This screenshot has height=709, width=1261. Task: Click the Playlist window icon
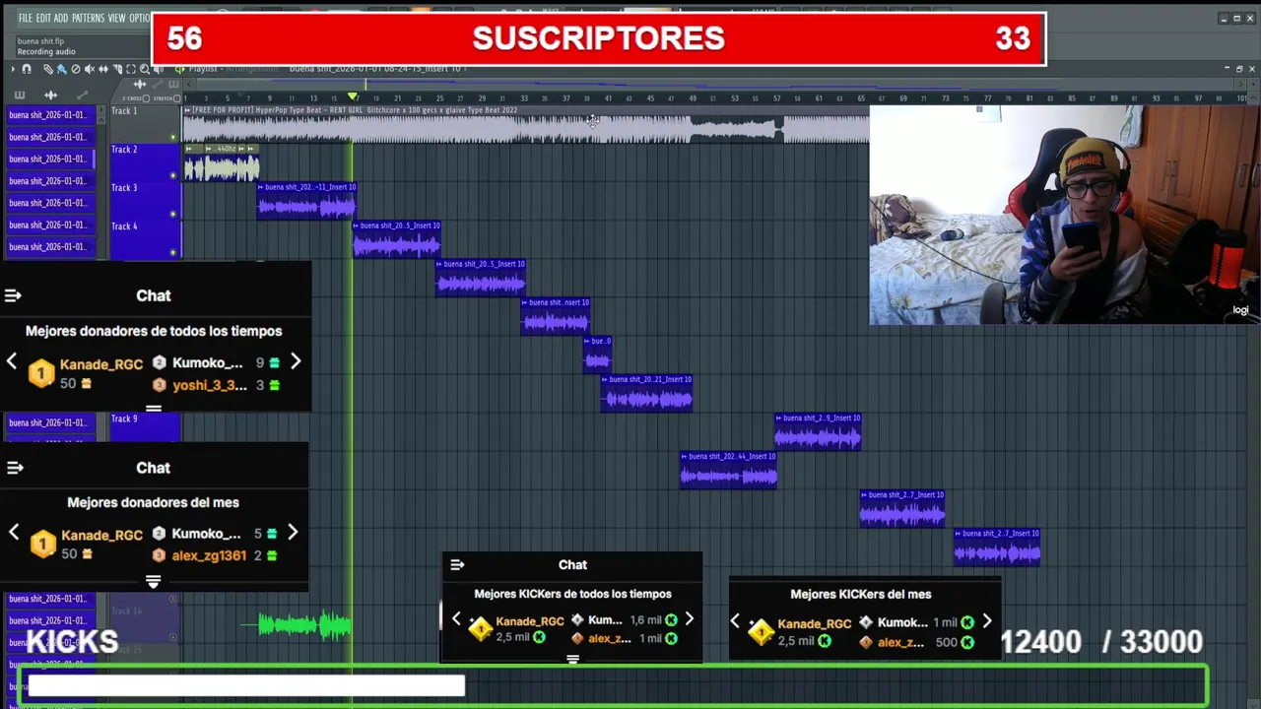pyautogui.click(x=179, y=69)
